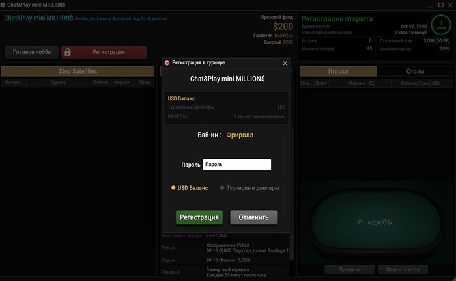Click the PokerOK table preview
The height and width of the screenshot is (281, 456).
(375, 222)
